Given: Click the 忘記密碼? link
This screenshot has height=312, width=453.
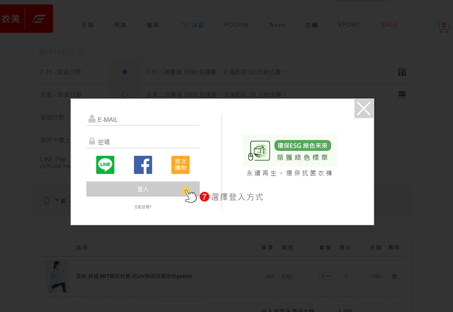Looking at the screenshot, I should pyautogui.click(x=143, y=207).
